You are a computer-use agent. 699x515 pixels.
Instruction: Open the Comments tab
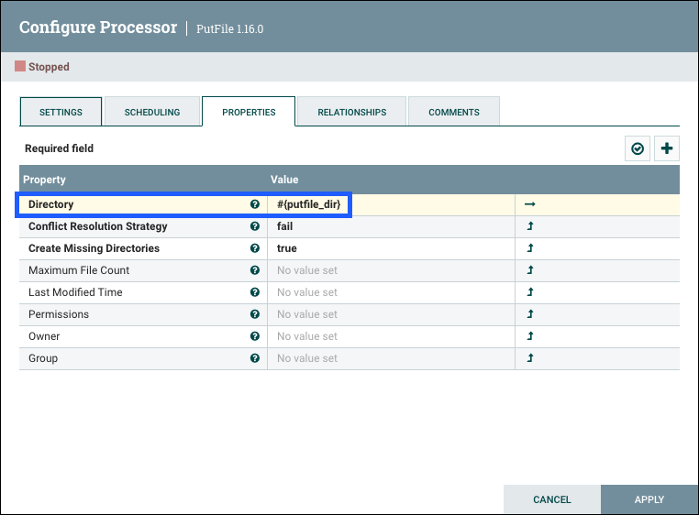click(454, 112)
